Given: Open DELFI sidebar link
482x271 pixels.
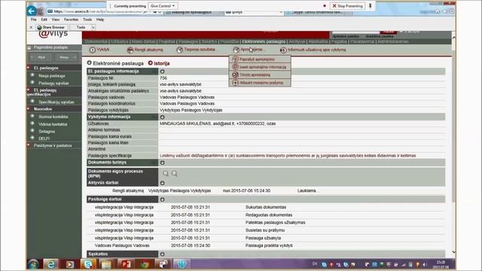Looking at the screenshot, I should [x=44, y=139].
